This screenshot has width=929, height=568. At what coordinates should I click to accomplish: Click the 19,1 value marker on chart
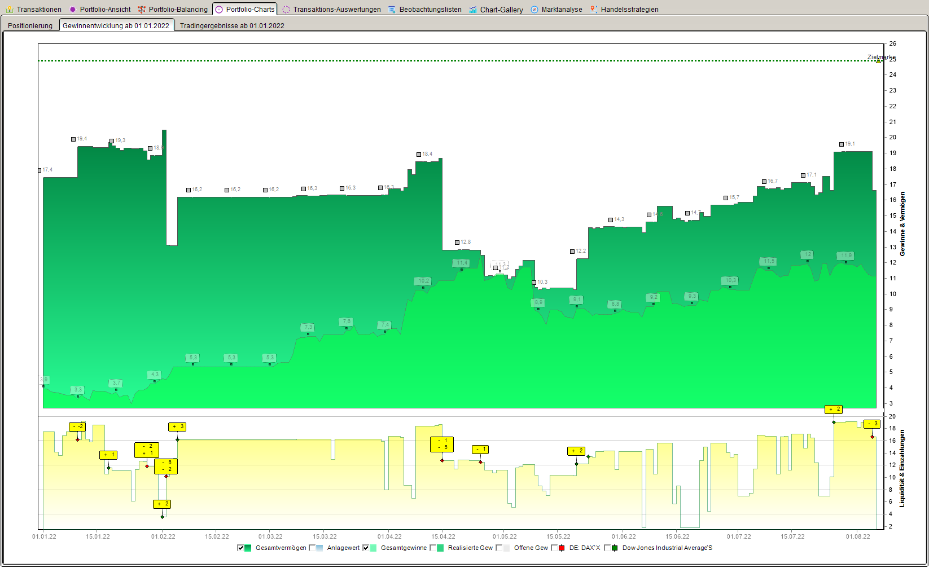[842, 144]
